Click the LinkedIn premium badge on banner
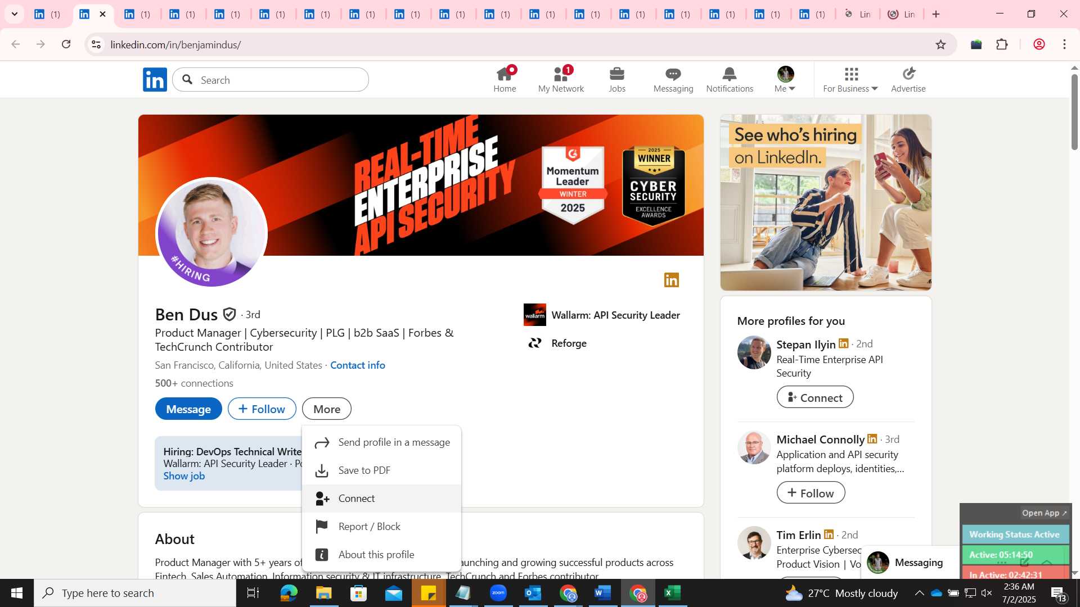Viewport: 1080px width, 607px height. tap(672, 280)
